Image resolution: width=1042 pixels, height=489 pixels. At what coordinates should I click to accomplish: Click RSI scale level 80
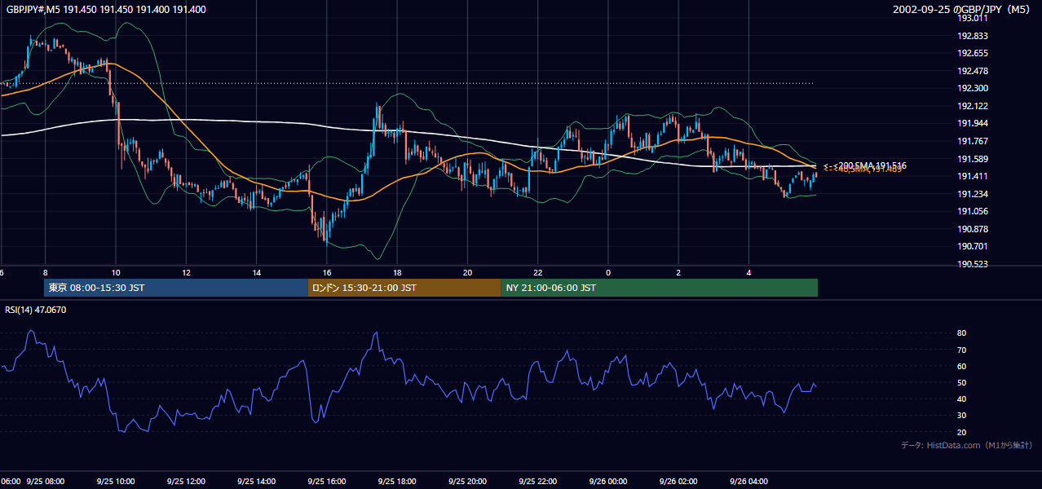962,333
